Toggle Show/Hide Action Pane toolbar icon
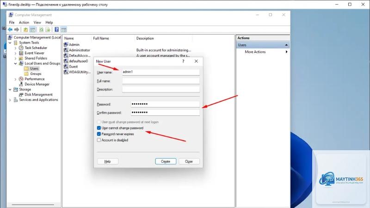The height and width of the screenshot is (208, 370). coord(64,30)
